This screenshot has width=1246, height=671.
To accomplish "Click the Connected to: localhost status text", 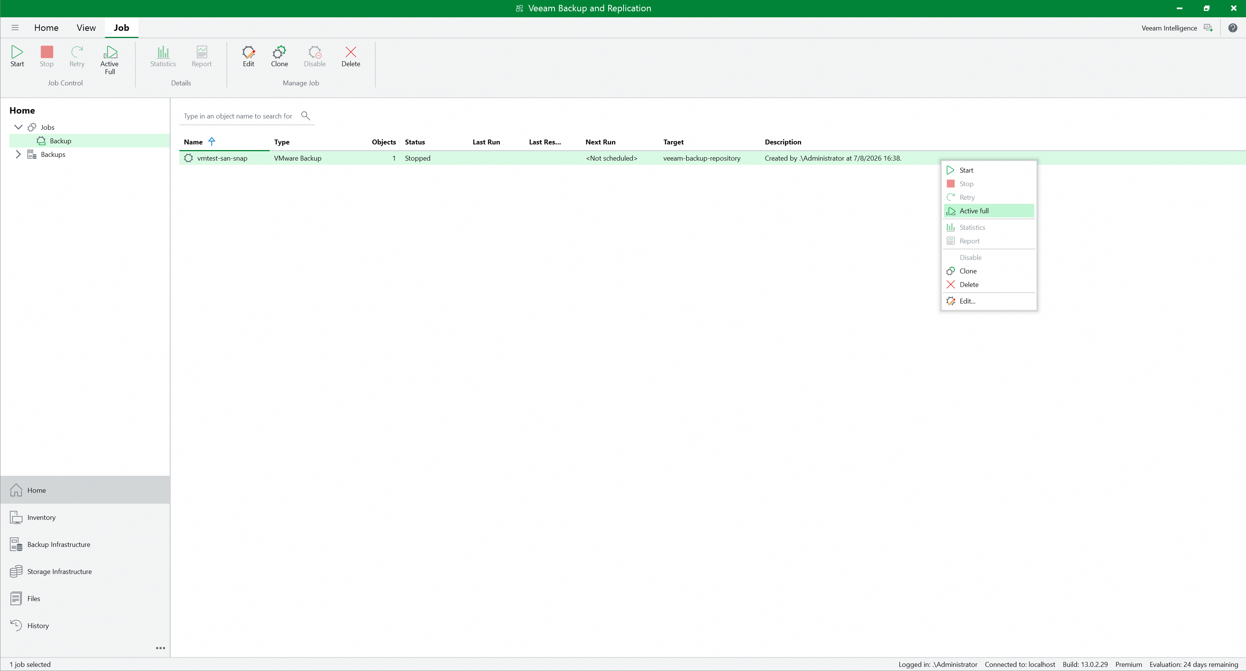I will [x=1020, y=664].
